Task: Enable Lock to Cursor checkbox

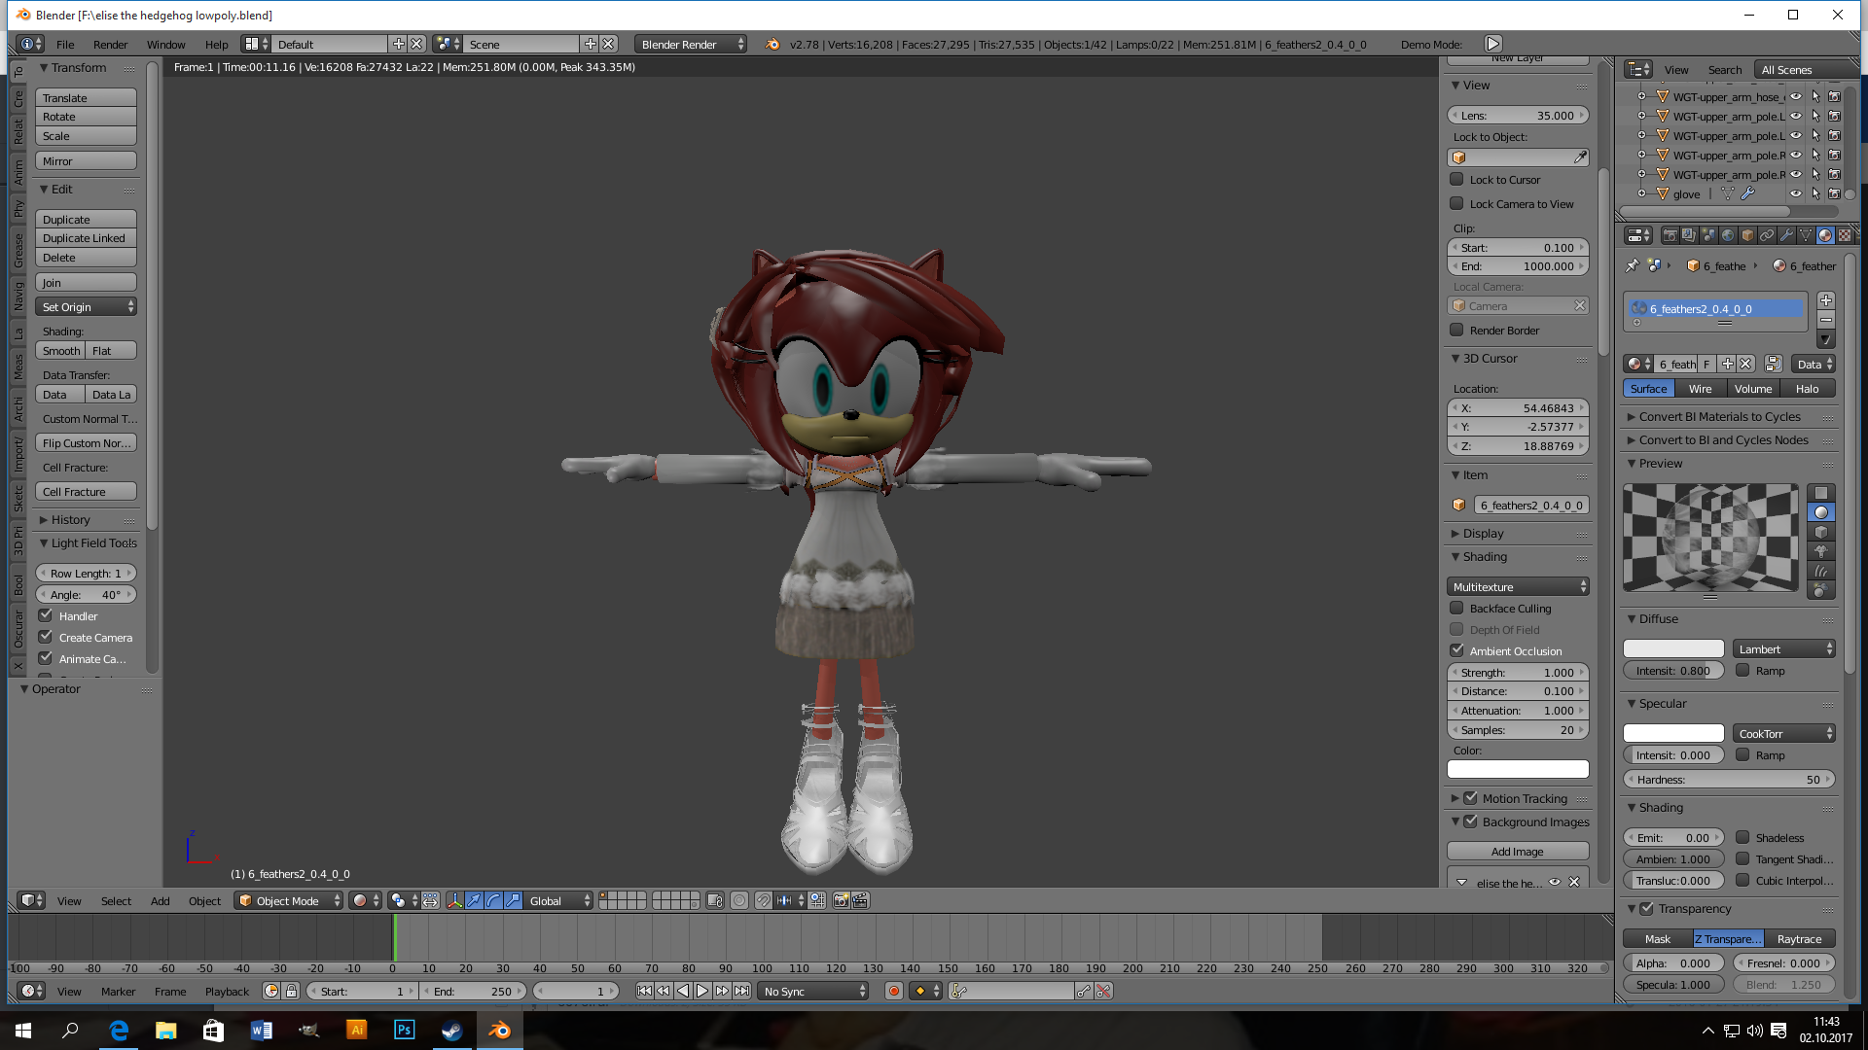Action: point(1456,179)
